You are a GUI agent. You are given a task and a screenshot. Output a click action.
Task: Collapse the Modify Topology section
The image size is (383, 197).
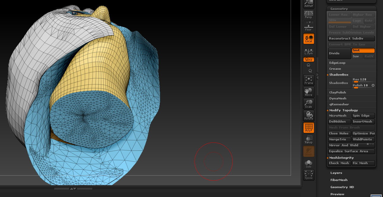(x=344, y=110)
